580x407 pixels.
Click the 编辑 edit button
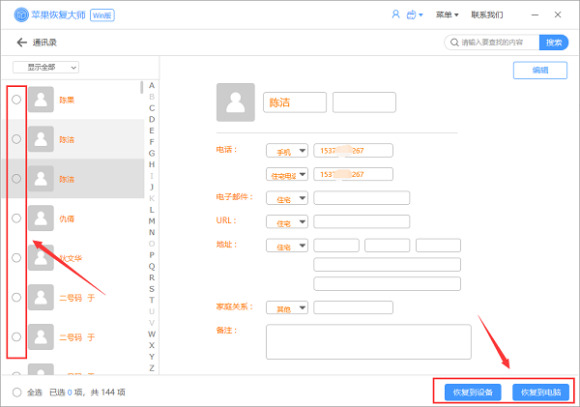tap(540, 71)
